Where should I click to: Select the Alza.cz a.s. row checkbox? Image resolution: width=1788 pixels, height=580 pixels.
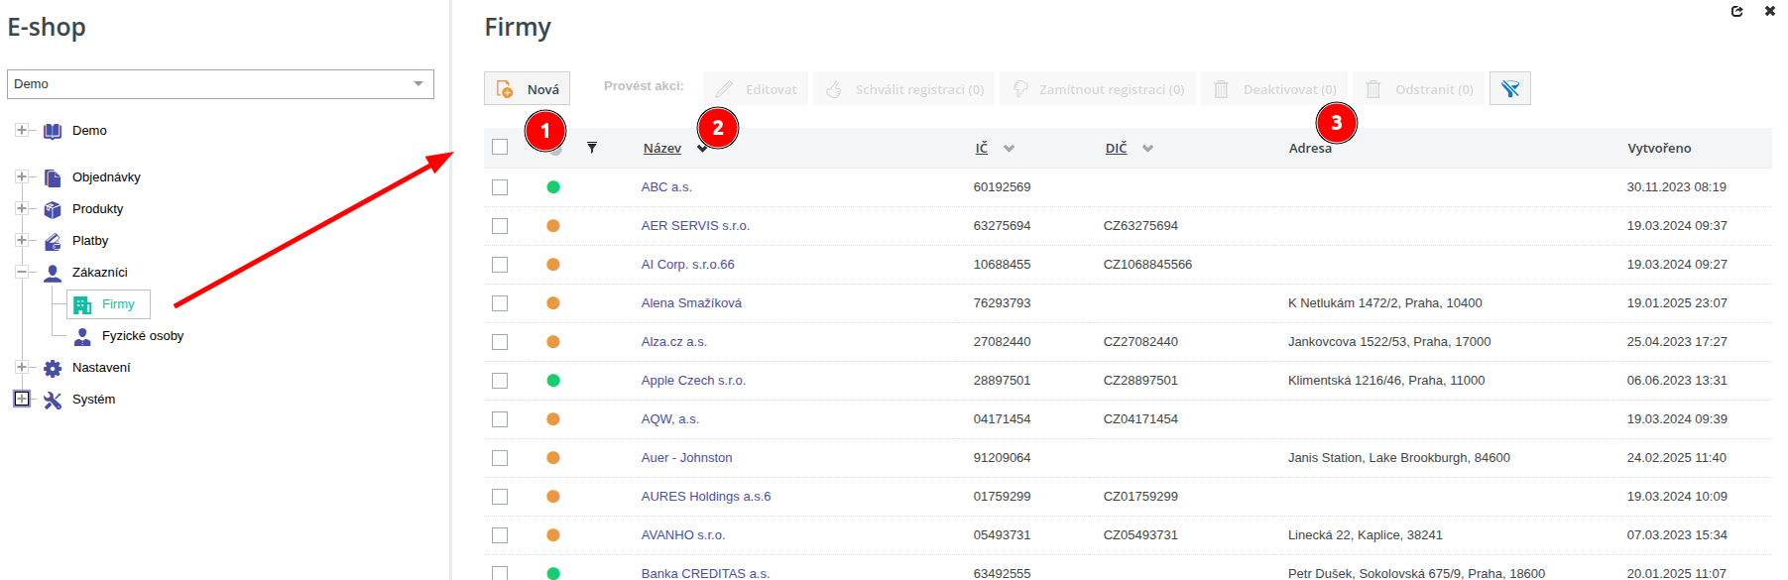[x=500, y=342]
